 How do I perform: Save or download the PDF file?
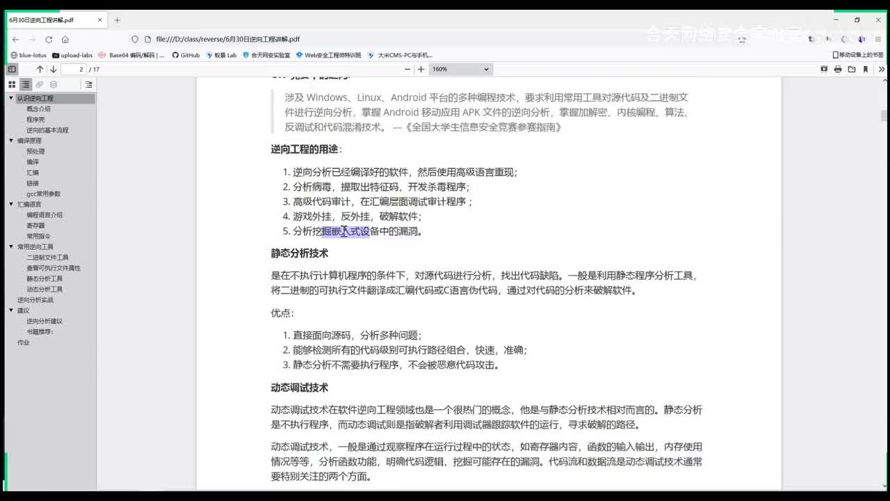[x=852, y=69]
